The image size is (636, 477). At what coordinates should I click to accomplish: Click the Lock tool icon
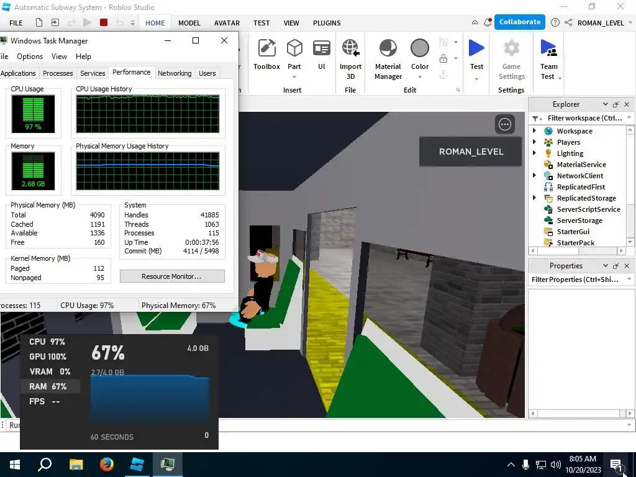443,59
